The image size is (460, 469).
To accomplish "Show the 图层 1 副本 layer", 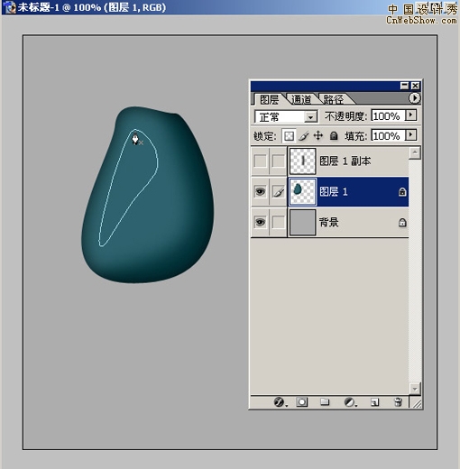I will coord(261,161).
